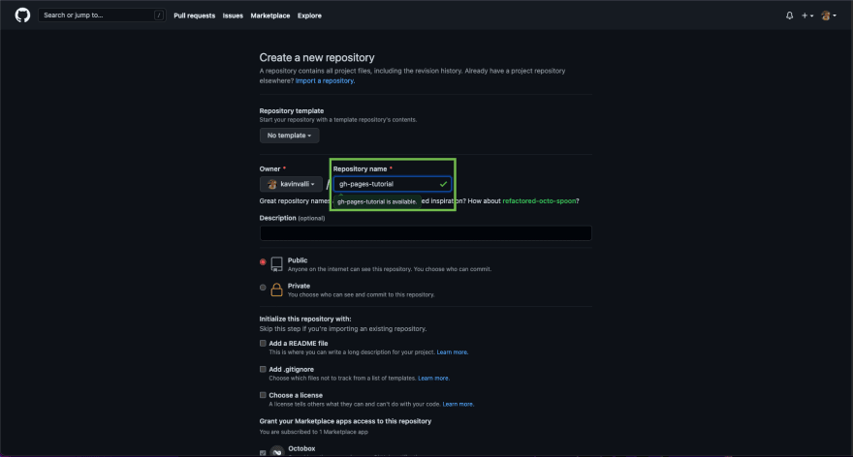
Task: Open the kavinvalli owner dropdown
Action: (291, 184)
